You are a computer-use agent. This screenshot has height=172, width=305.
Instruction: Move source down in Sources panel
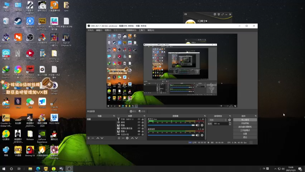coord(136,138)
